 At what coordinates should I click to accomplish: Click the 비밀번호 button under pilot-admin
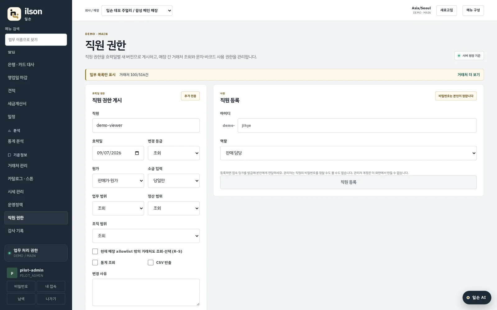(21, 286)
